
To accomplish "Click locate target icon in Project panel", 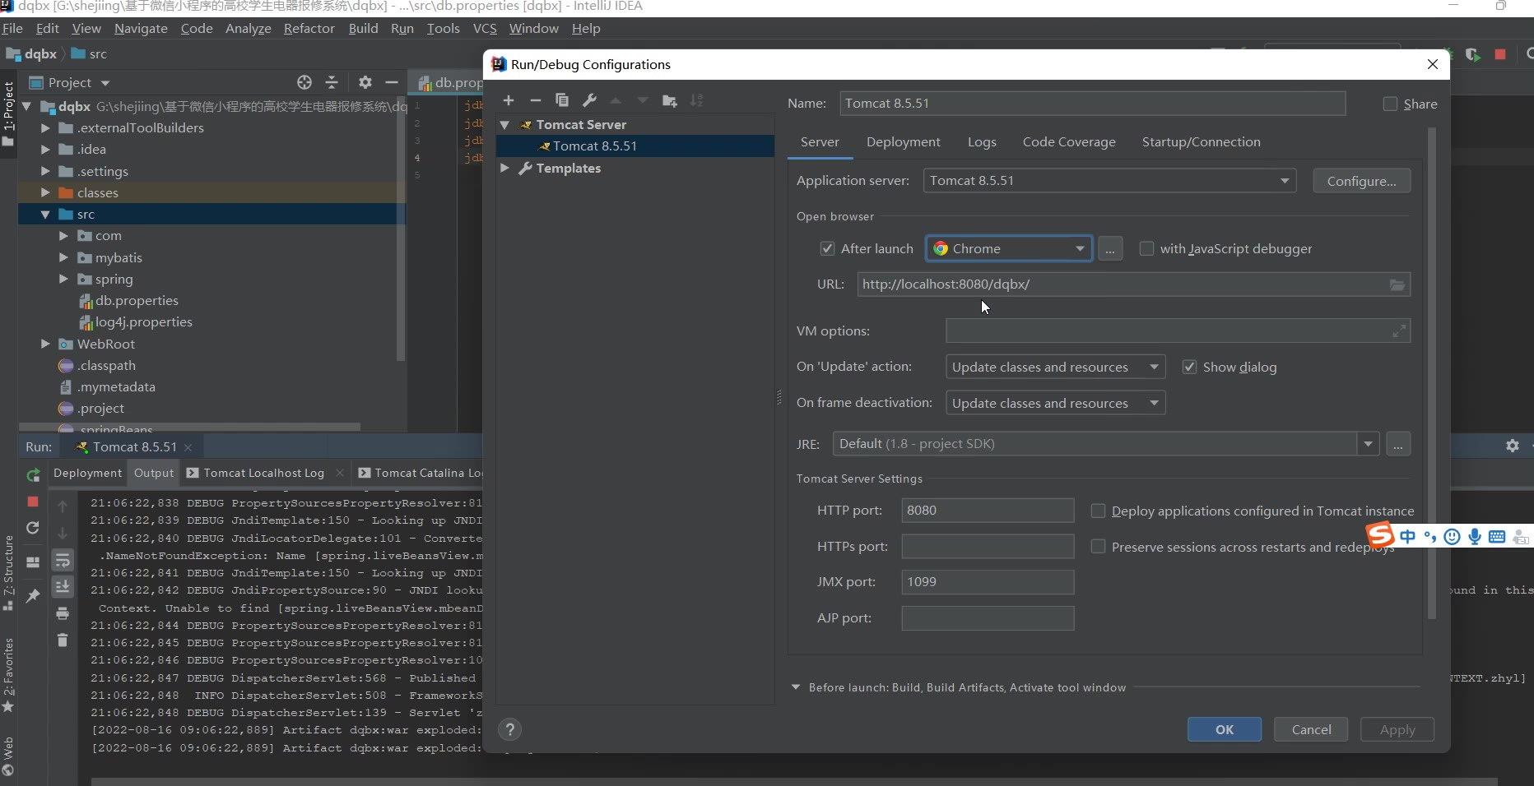I will 304,82.
